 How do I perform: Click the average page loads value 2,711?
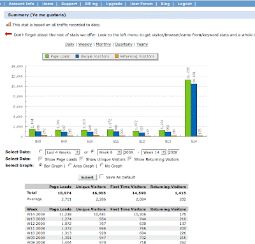pyautogui.click(x=66, y=199)
